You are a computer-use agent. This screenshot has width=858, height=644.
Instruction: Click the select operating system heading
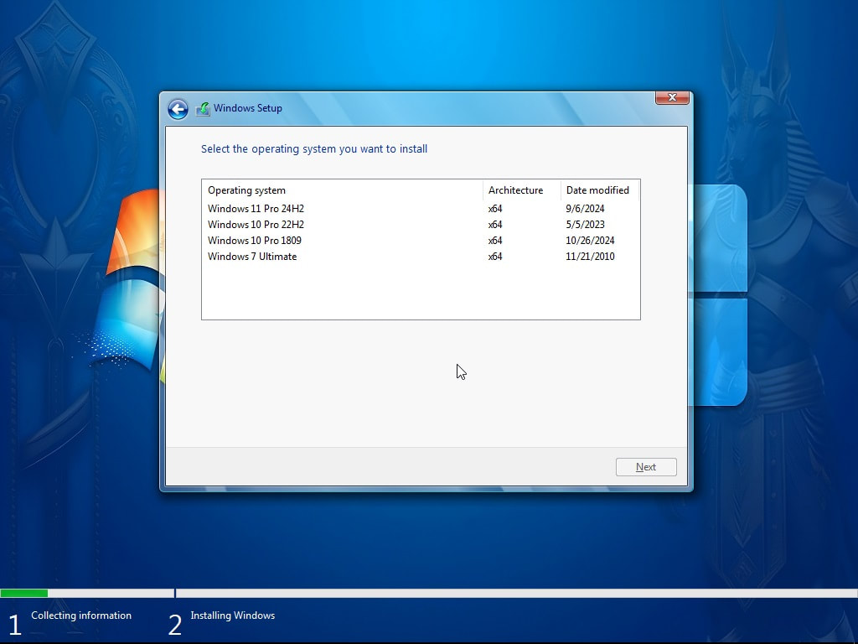(314, 149)
